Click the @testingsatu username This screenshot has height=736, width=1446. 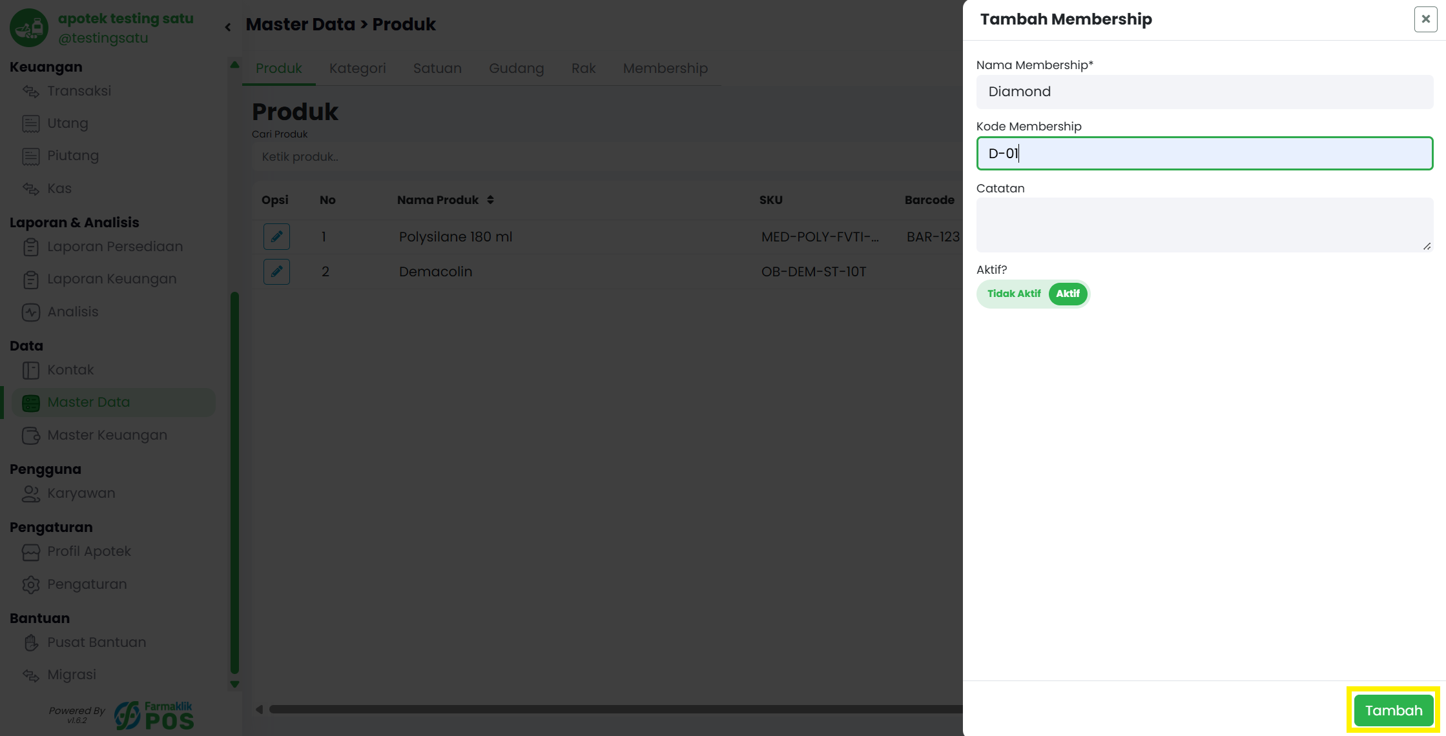click(x=103, y=38)
